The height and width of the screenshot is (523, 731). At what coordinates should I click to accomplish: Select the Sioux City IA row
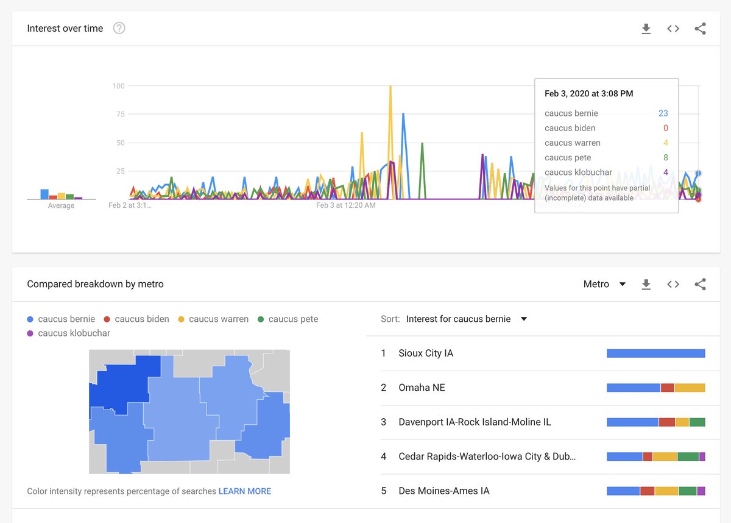click(x=543, y=354)
